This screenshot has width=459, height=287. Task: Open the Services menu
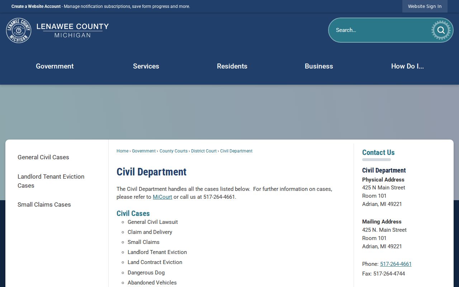click(146, 66)
